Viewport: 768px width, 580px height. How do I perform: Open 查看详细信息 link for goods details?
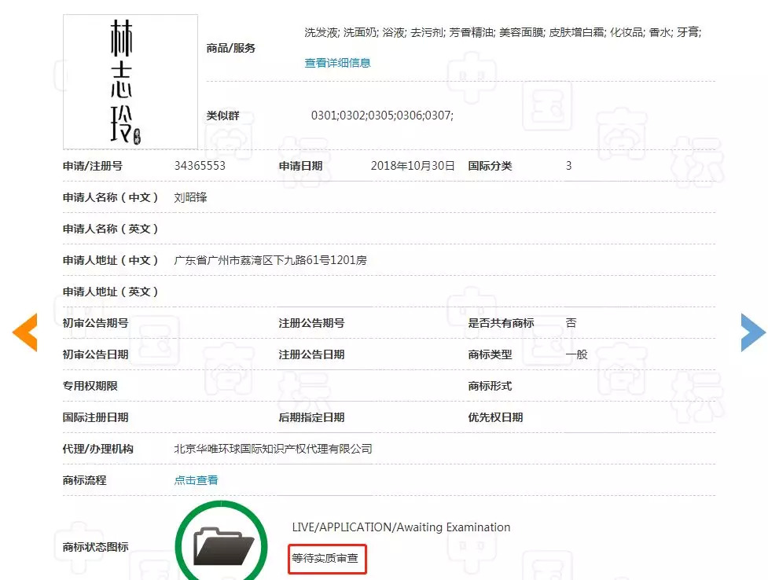coord(337,63)
